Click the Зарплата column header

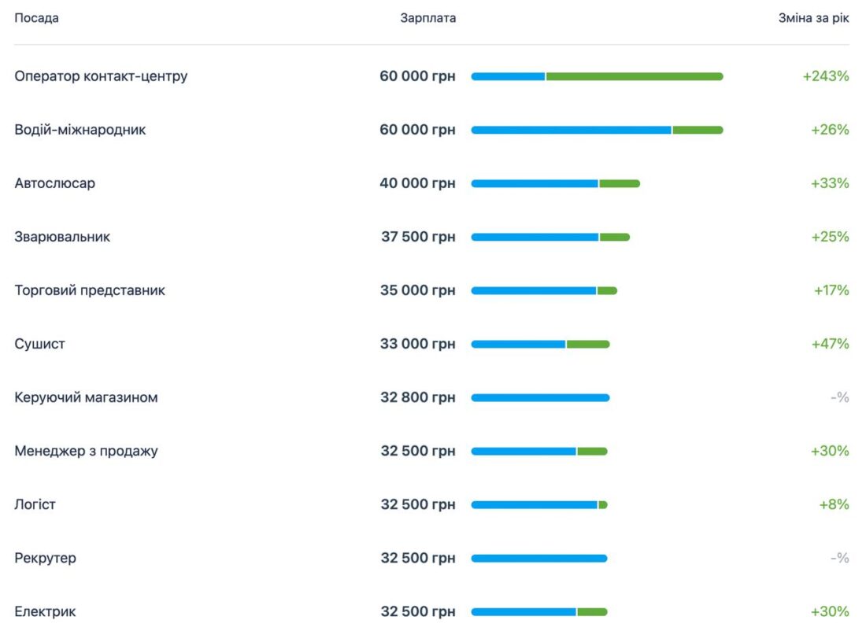(427, 18)
